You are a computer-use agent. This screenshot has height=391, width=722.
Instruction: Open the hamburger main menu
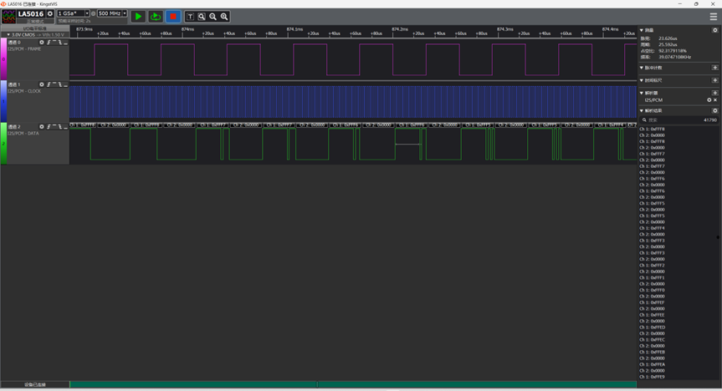(714, 17)
